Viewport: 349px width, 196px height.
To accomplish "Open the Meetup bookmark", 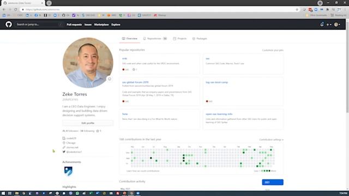I will pos(160,15).
